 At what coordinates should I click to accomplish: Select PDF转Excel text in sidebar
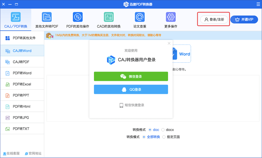point(22,84)
